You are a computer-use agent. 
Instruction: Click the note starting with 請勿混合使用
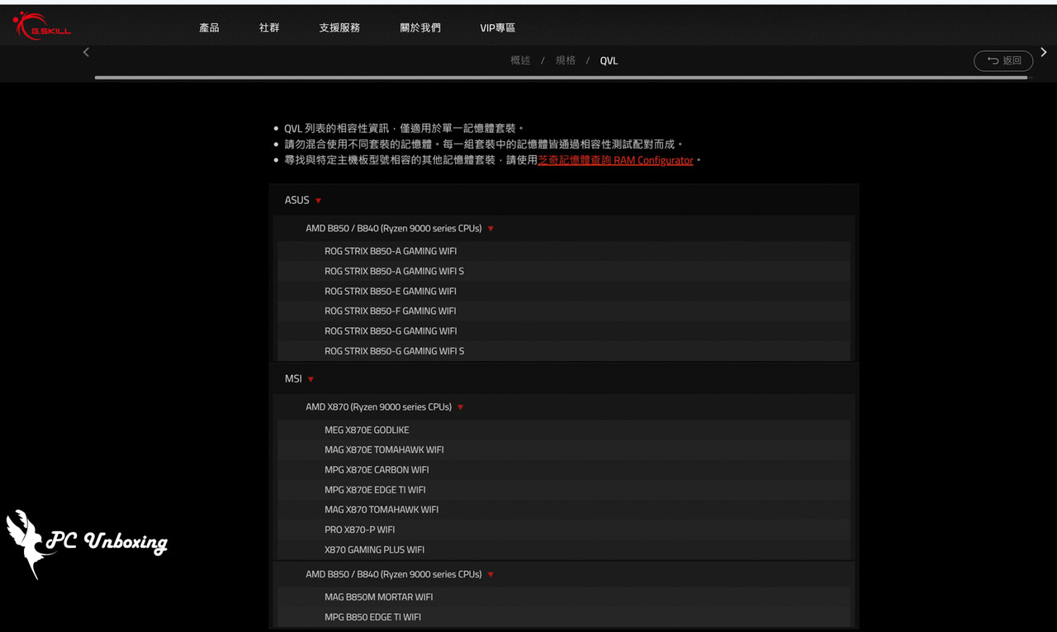tap(484, 145)
